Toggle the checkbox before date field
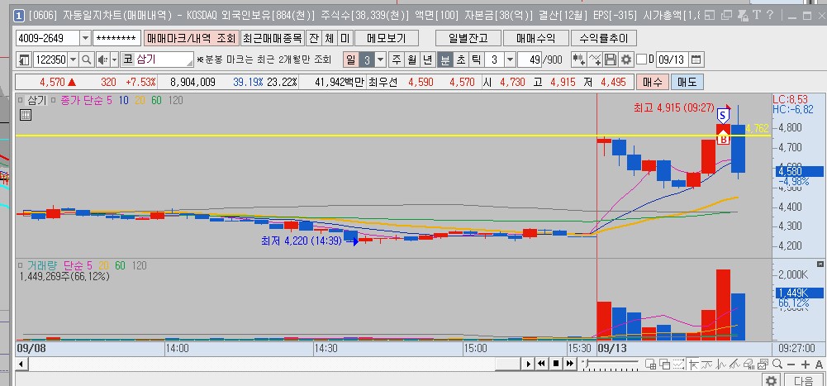 pos(641,60)
